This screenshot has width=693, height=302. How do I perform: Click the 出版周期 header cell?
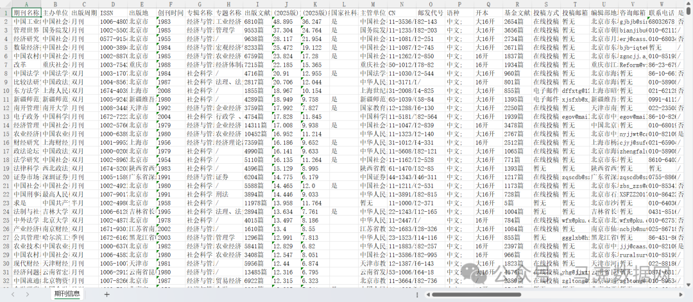(x=85, y=12)
